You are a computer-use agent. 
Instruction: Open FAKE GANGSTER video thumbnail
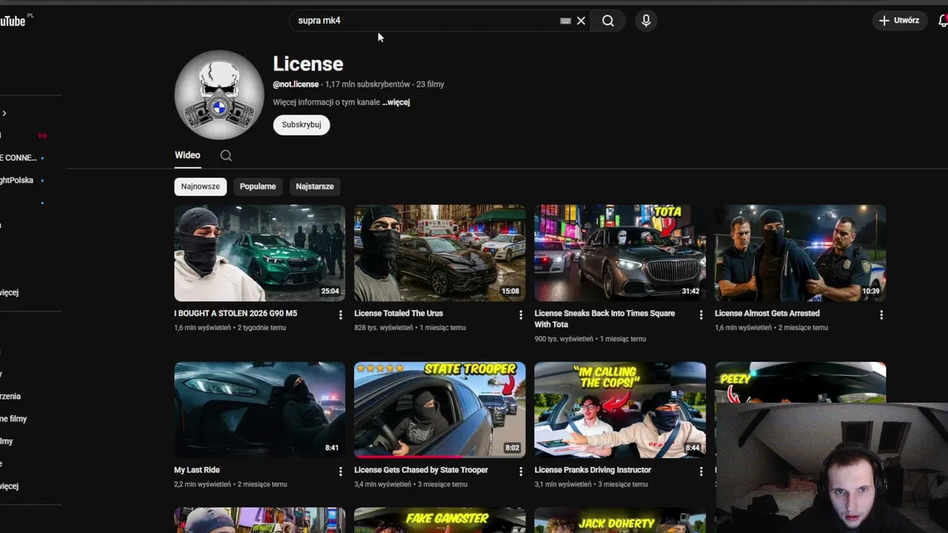pos(440,520)
